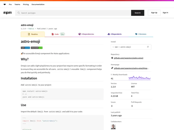174x130 pixels.
Task: Click the Version value 1.2.0 in sidebar
Action: pyautogui.click(x=113, y=87)
